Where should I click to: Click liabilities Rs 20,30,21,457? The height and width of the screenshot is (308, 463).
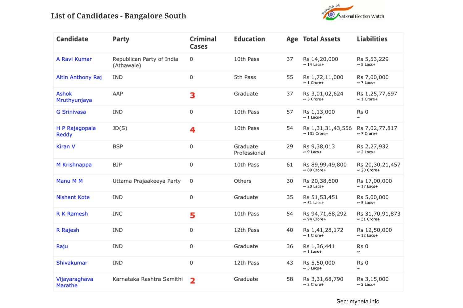pos(379,165)
